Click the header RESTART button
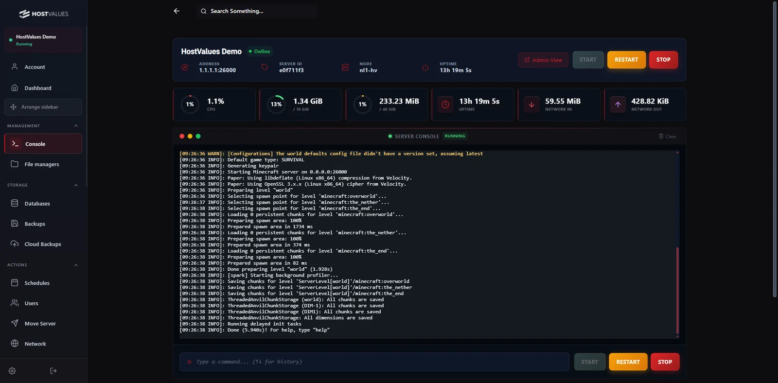 626,60
